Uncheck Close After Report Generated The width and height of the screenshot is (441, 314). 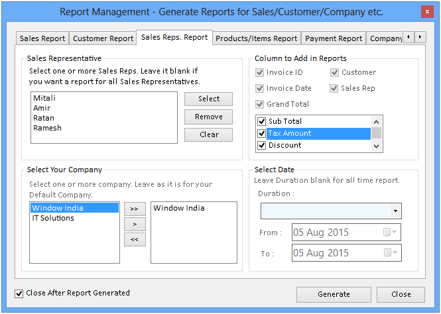19,293
